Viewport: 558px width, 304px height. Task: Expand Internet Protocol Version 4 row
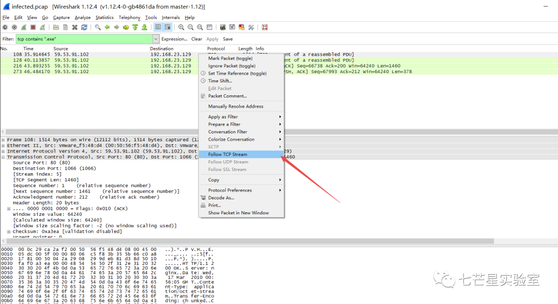point(3,151)
